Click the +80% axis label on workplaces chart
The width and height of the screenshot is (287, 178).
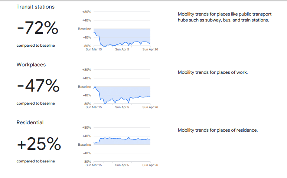[x=87, y=70]
